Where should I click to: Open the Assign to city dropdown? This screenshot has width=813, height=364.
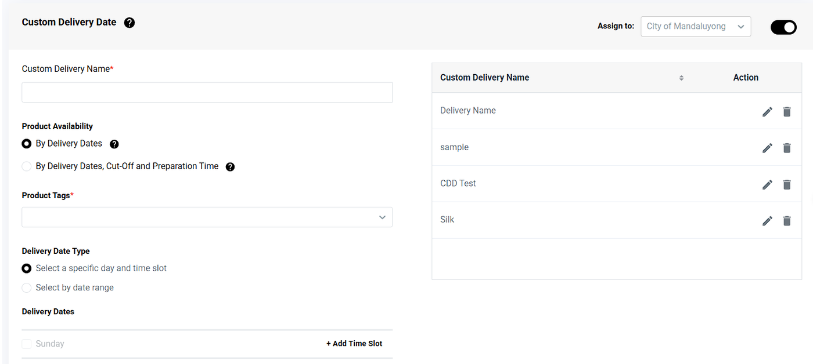pos(695,27)
